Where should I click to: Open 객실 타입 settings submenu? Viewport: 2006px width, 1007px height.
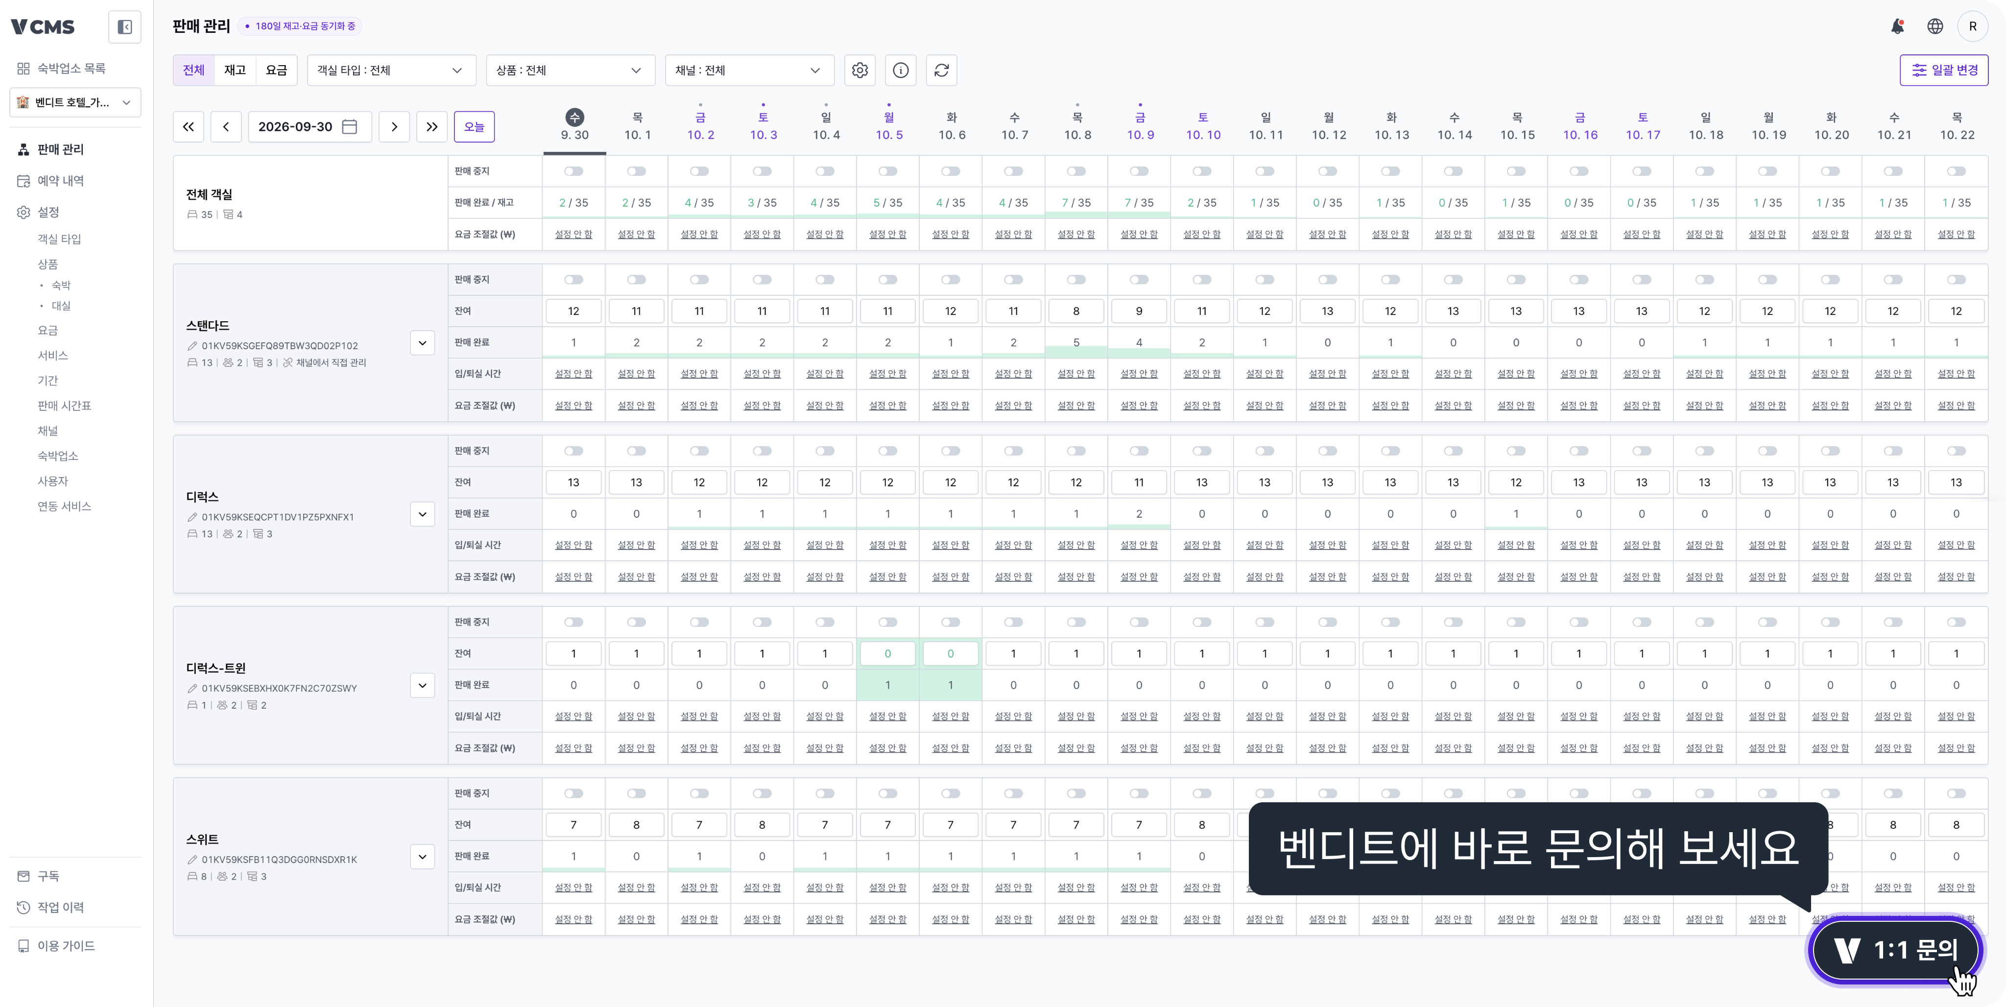coord(59,239)
